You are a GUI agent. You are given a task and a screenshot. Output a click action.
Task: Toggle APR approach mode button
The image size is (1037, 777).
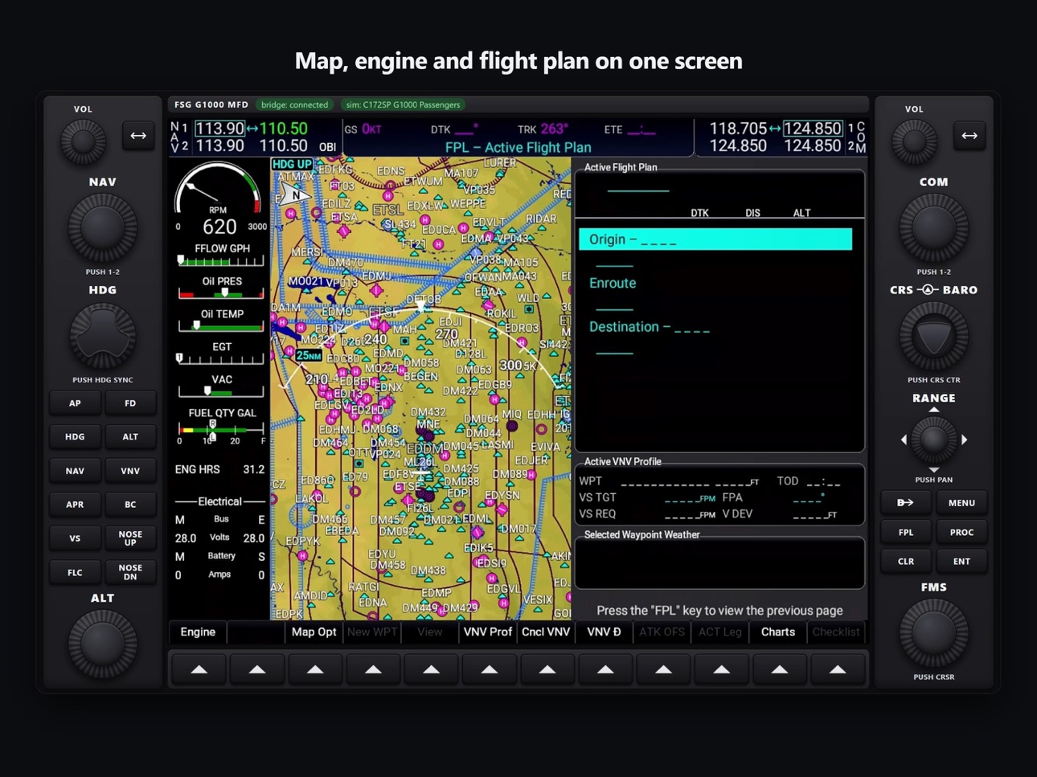coord(75,505)
